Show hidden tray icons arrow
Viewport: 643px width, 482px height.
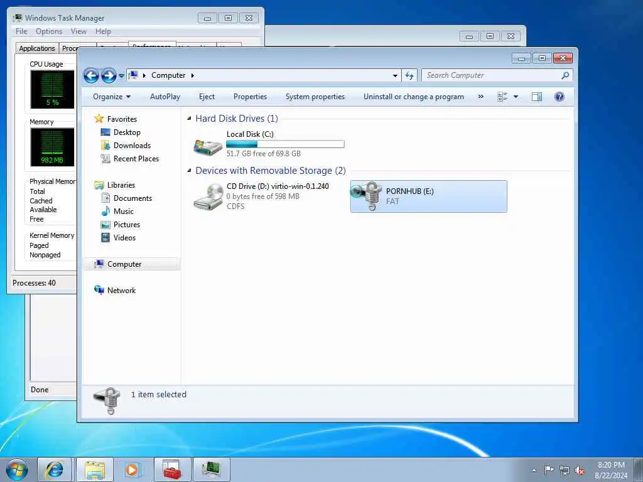(534, 470)
